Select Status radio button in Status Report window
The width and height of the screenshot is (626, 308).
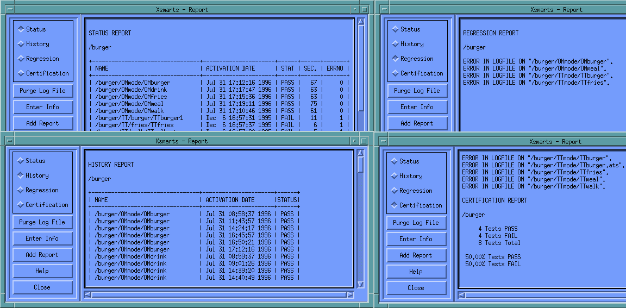[x=21, y=29]
